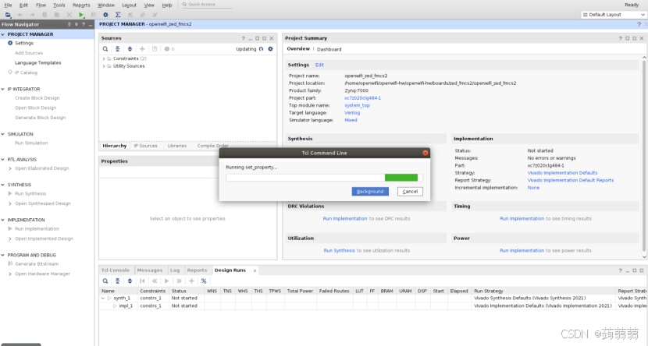This screenshot has height=346, width=648.
Task: Click the Cancel button in dialog
Action: (x=410, y=192)
